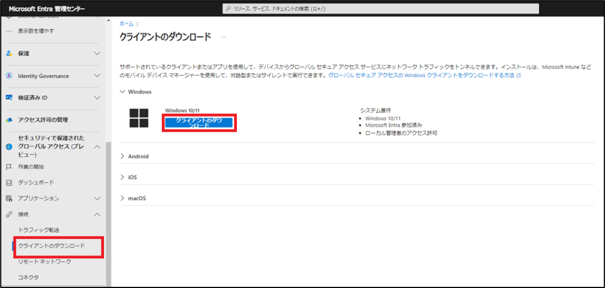Click the Windows logo icon
Viewport: 605px width, 288px height.
coord(139,118)
